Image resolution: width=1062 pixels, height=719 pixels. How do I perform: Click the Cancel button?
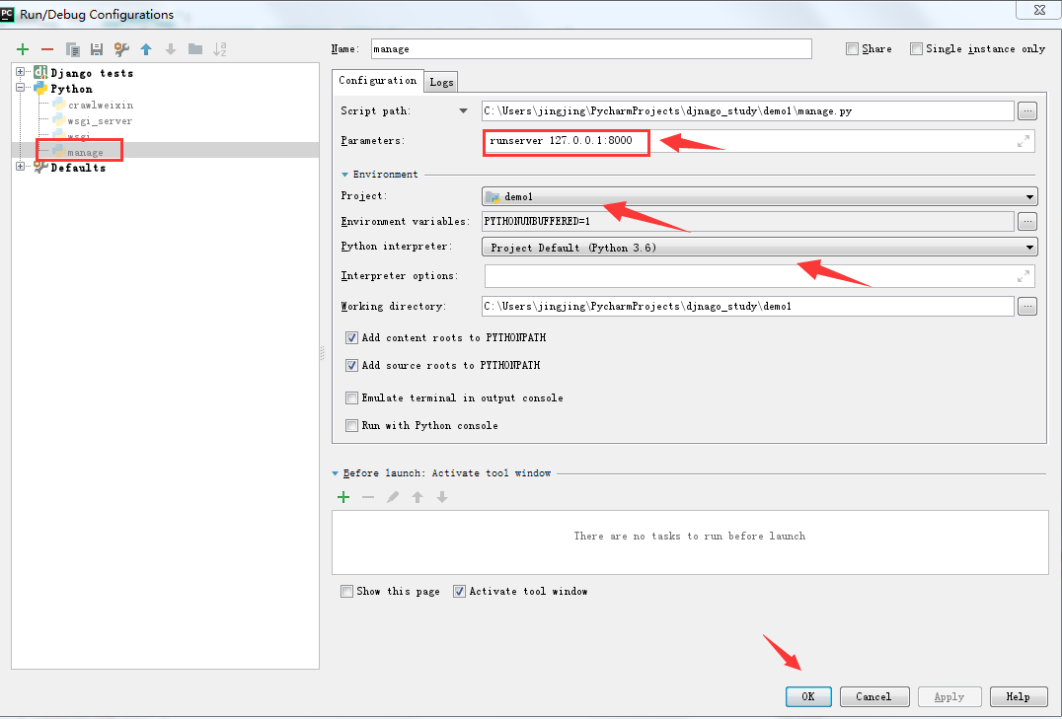click(x=873, y=696)
